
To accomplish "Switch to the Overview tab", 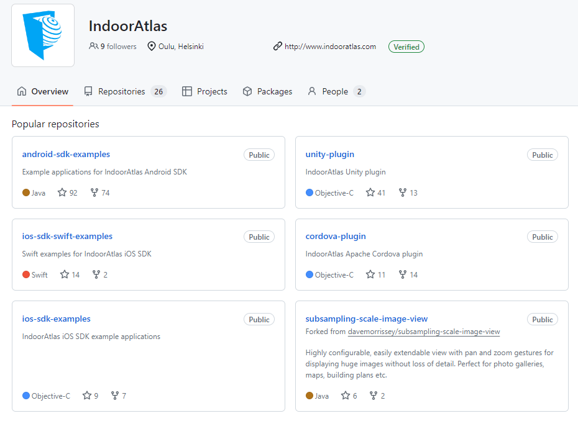I will (42, 91).
